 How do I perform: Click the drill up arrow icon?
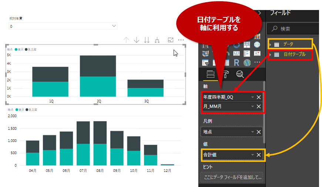(126, 40)
